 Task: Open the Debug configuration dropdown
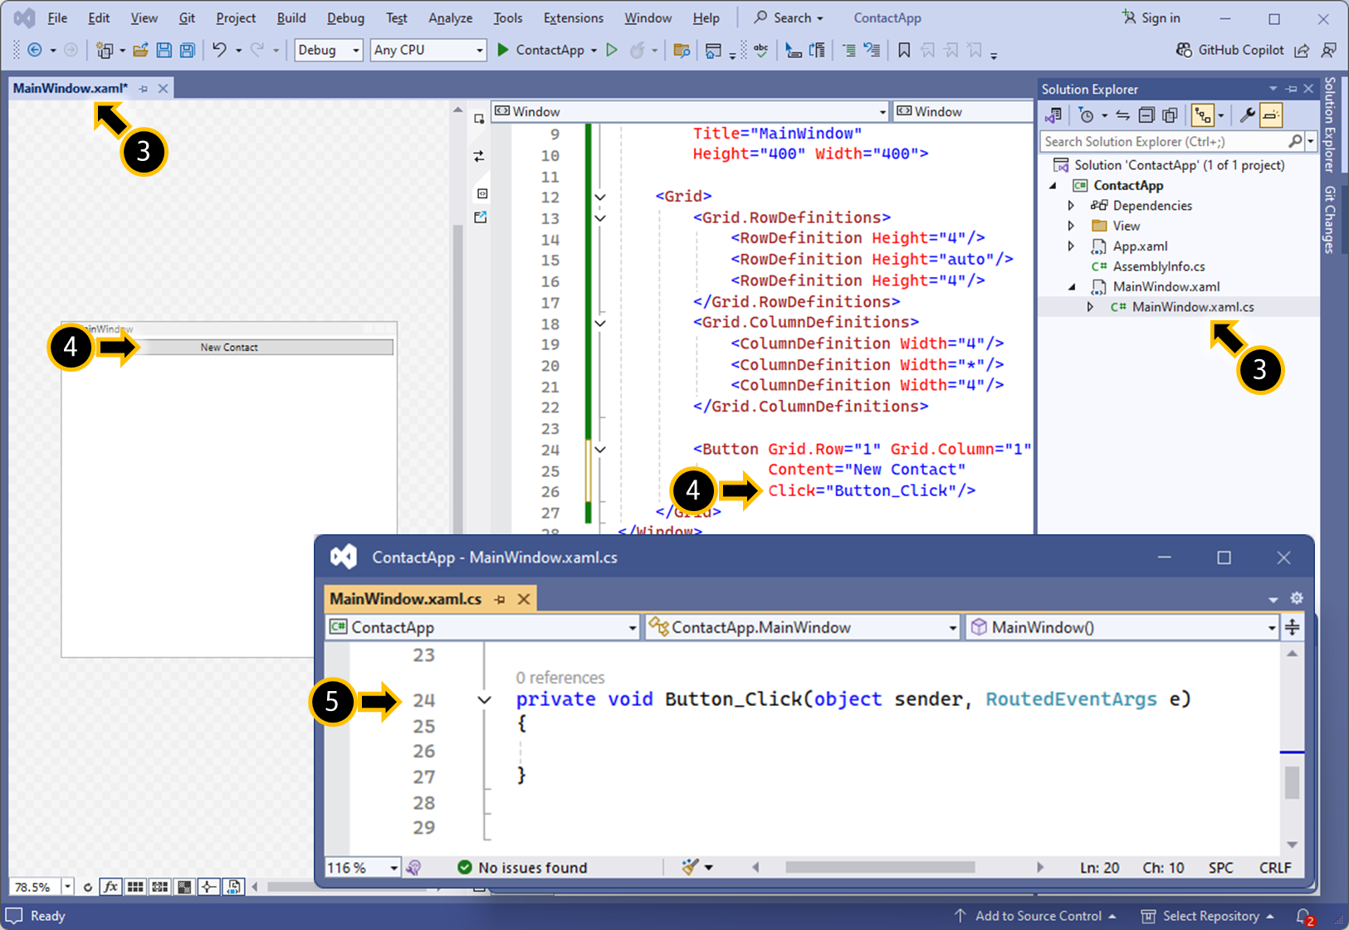click(329, 50)
